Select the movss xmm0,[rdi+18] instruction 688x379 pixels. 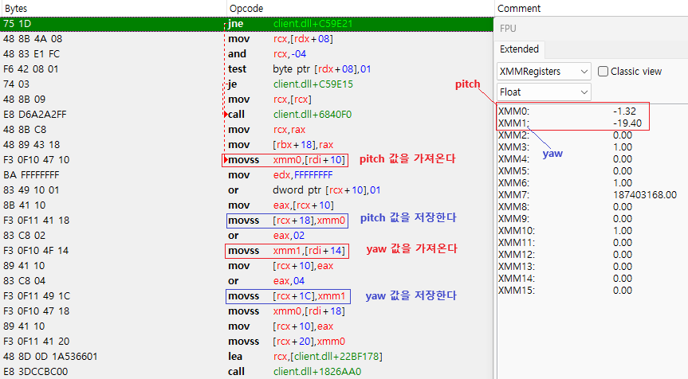[x=286, y=311]
